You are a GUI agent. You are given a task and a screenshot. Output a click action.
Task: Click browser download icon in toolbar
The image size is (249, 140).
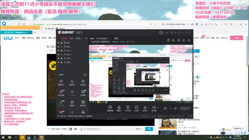[202, 25]
